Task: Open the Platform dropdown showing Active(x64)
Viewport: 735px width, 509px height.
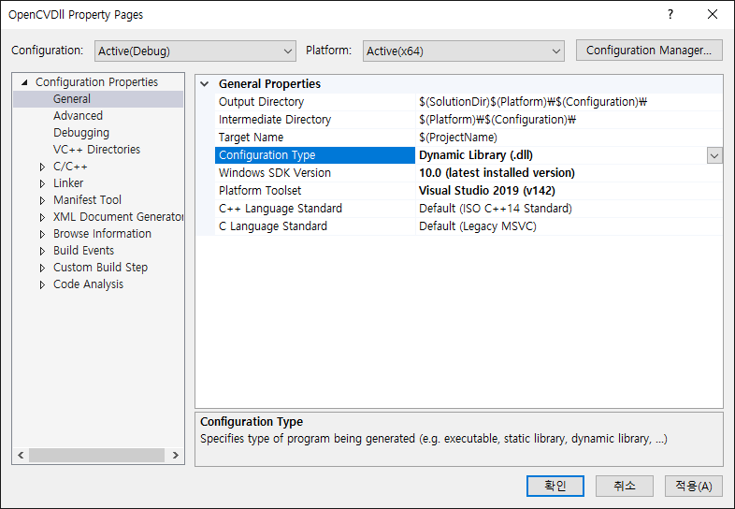Action: click(x=463, y=51)
